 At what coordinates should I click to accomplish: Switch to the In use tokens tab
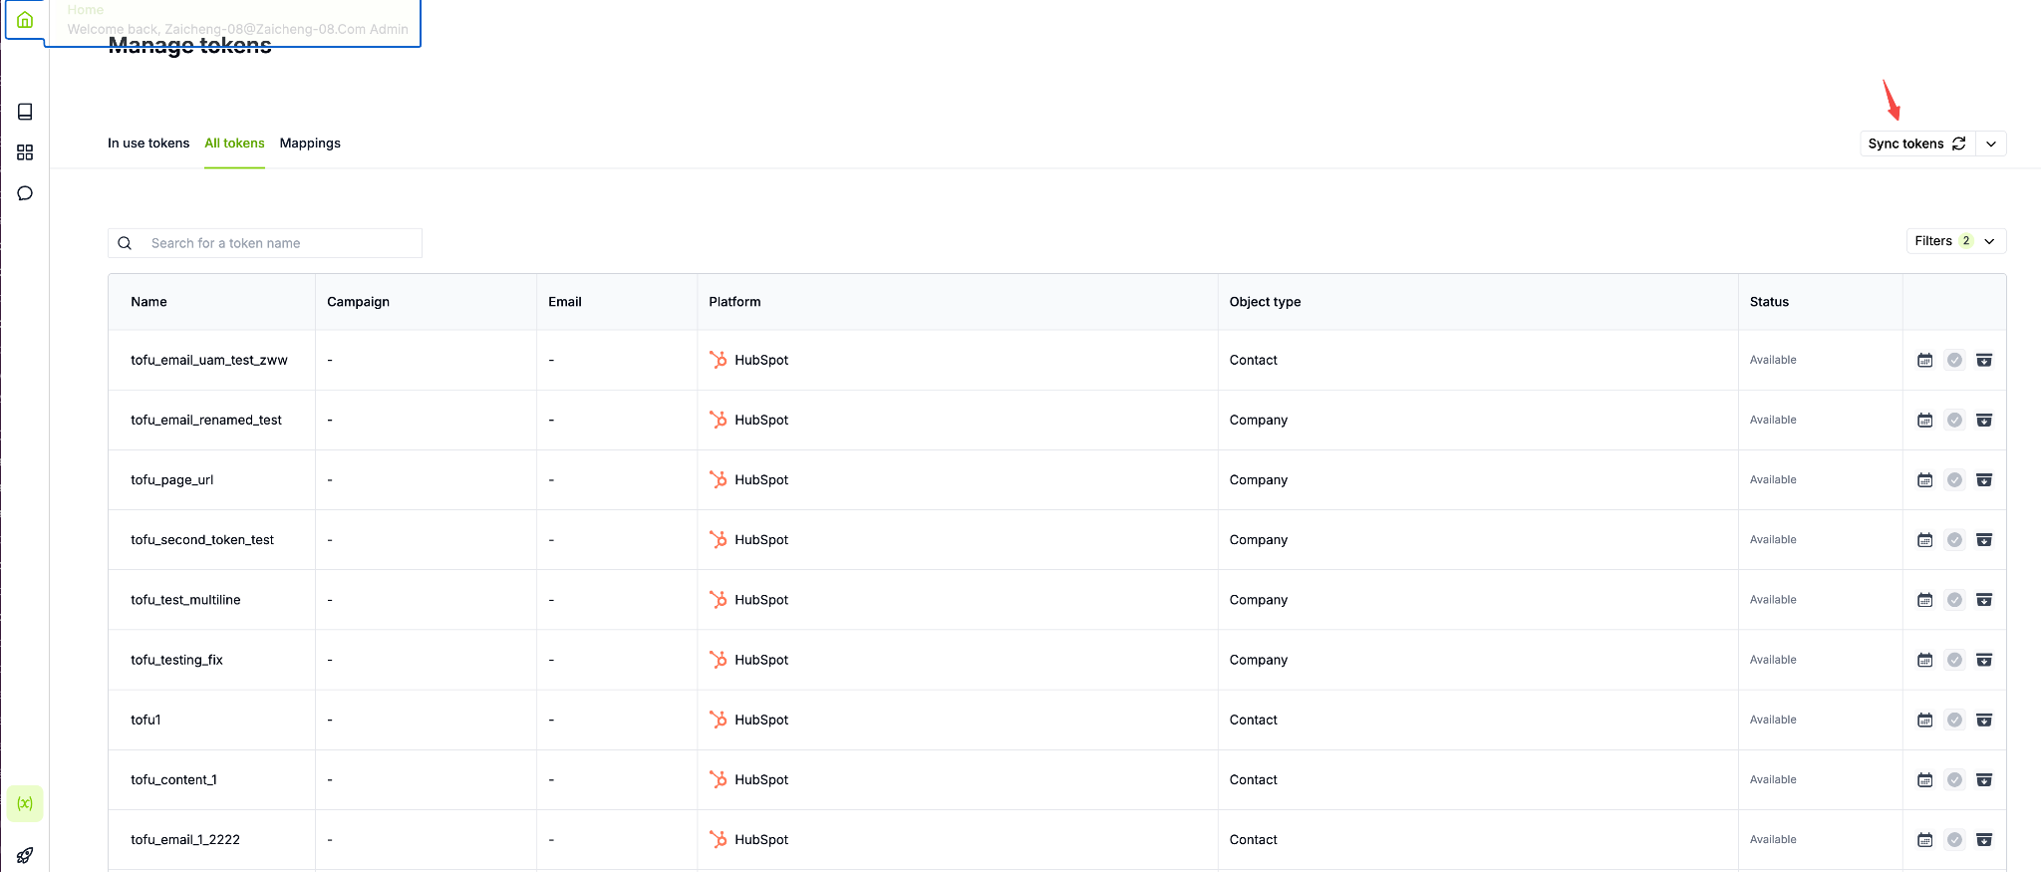point(148,144)
